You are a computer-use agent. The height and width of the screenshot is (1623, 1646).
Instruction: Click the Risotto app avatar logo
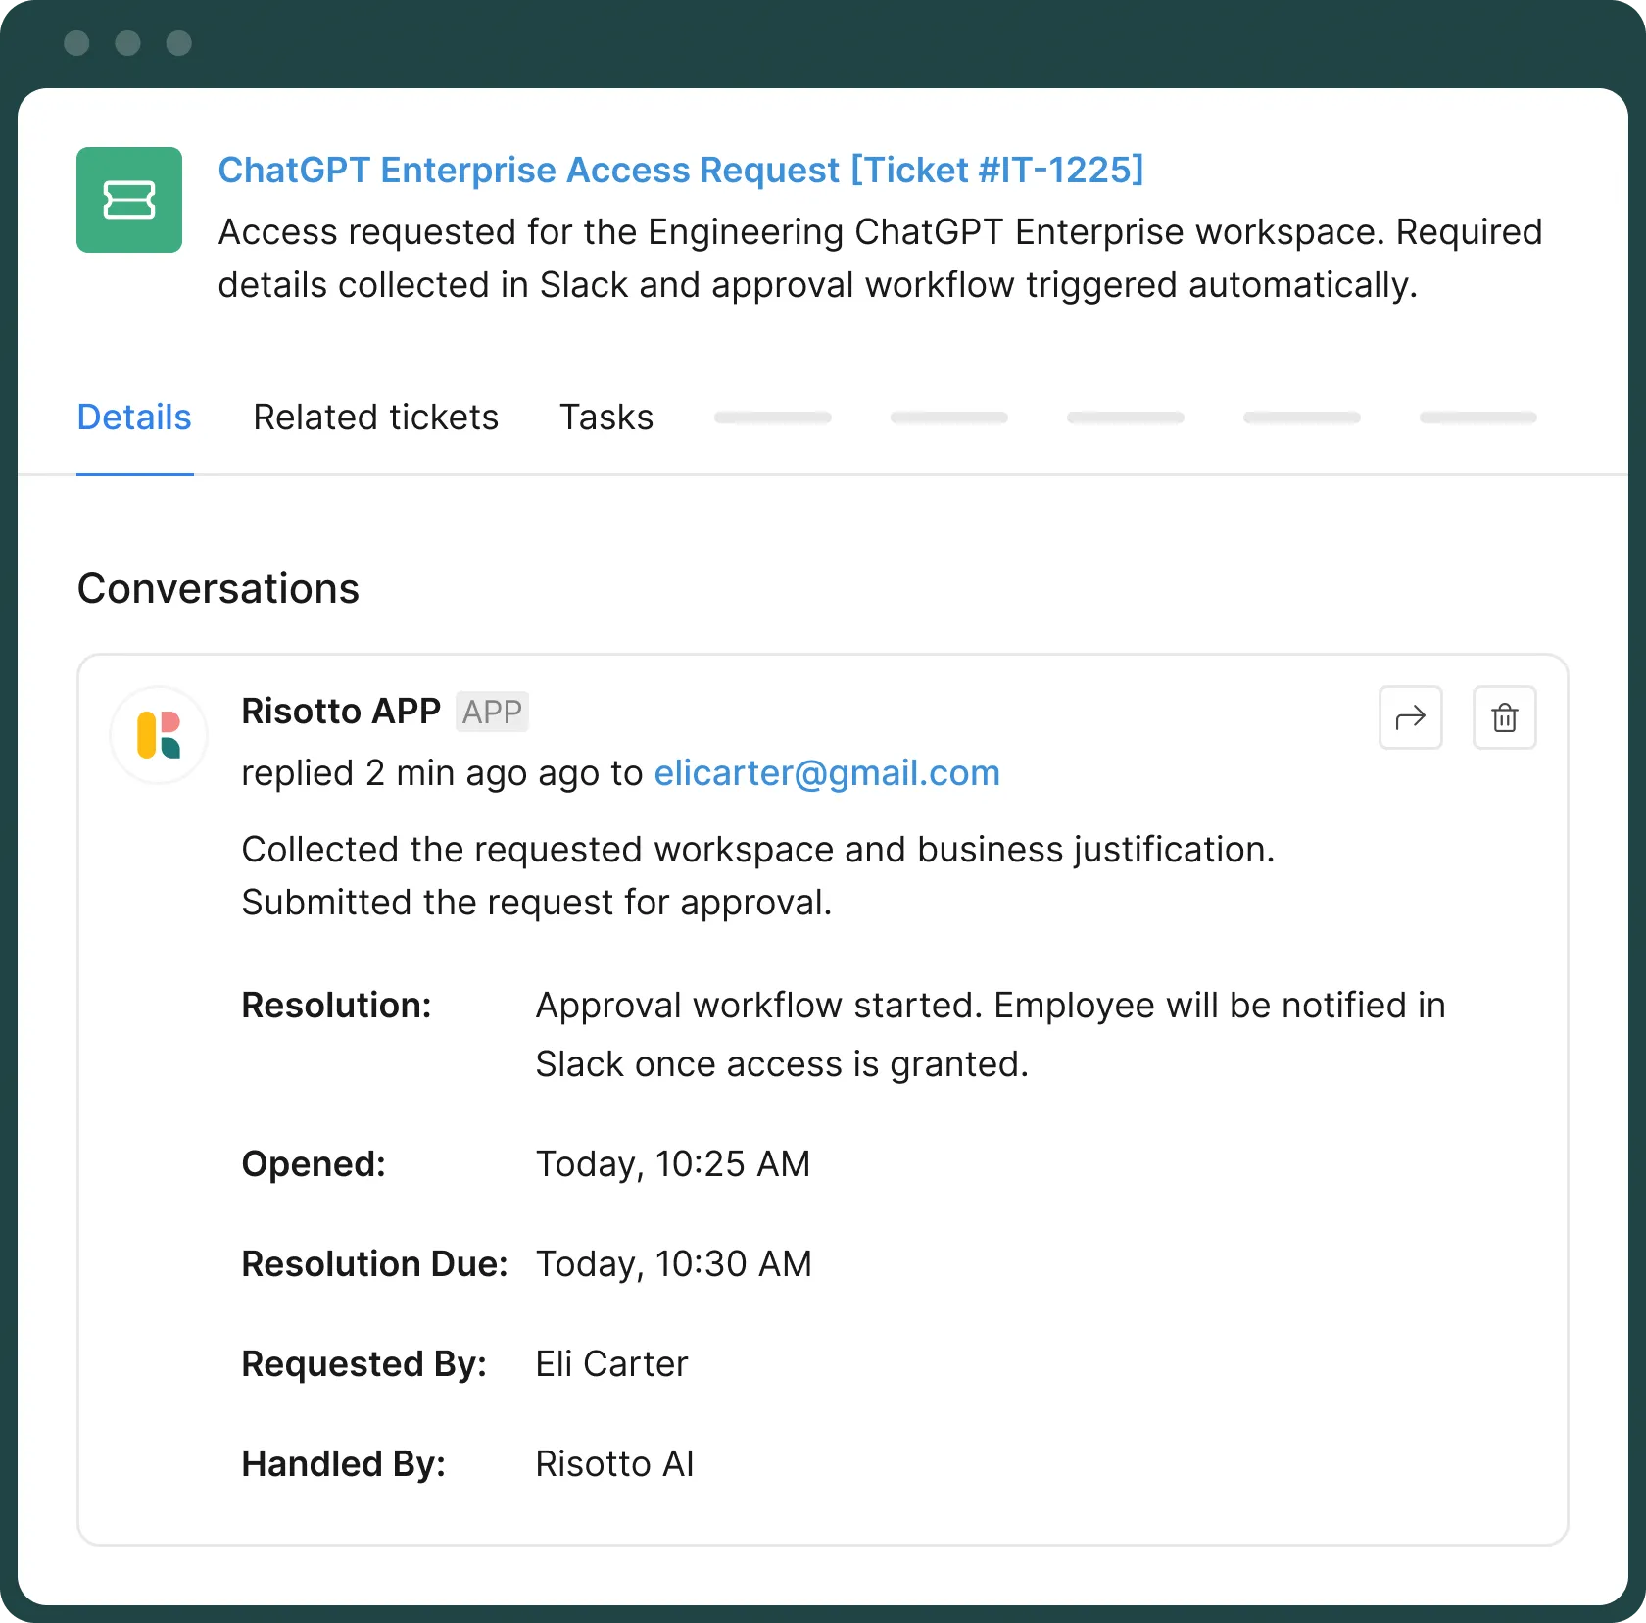coord(159,735)
